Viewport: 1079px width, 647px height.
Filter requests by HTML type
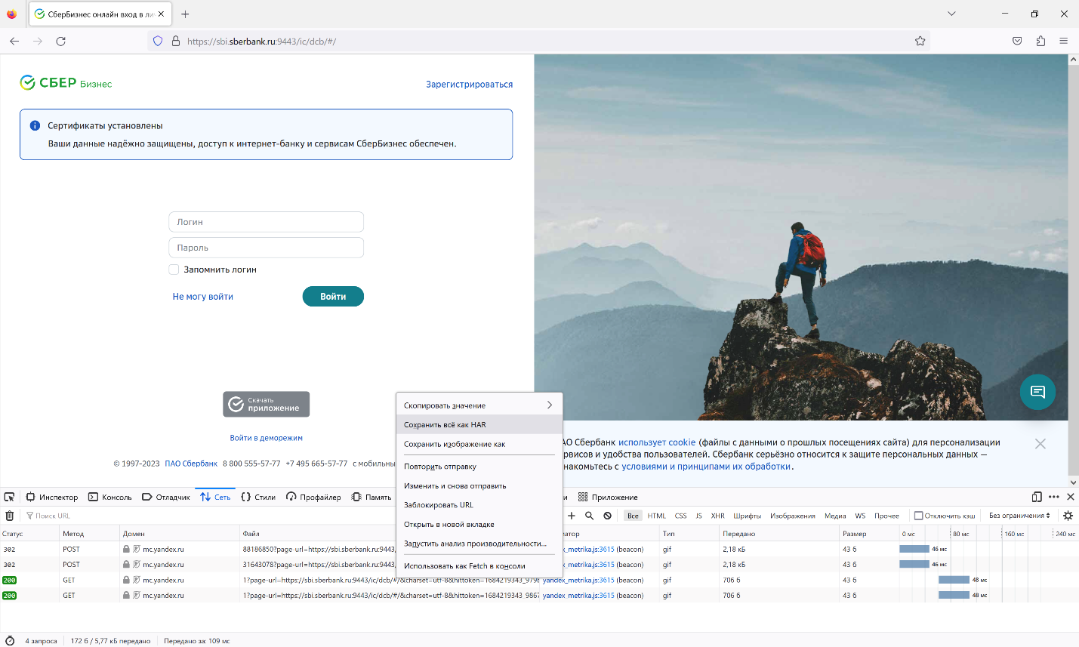click(657, 516)
